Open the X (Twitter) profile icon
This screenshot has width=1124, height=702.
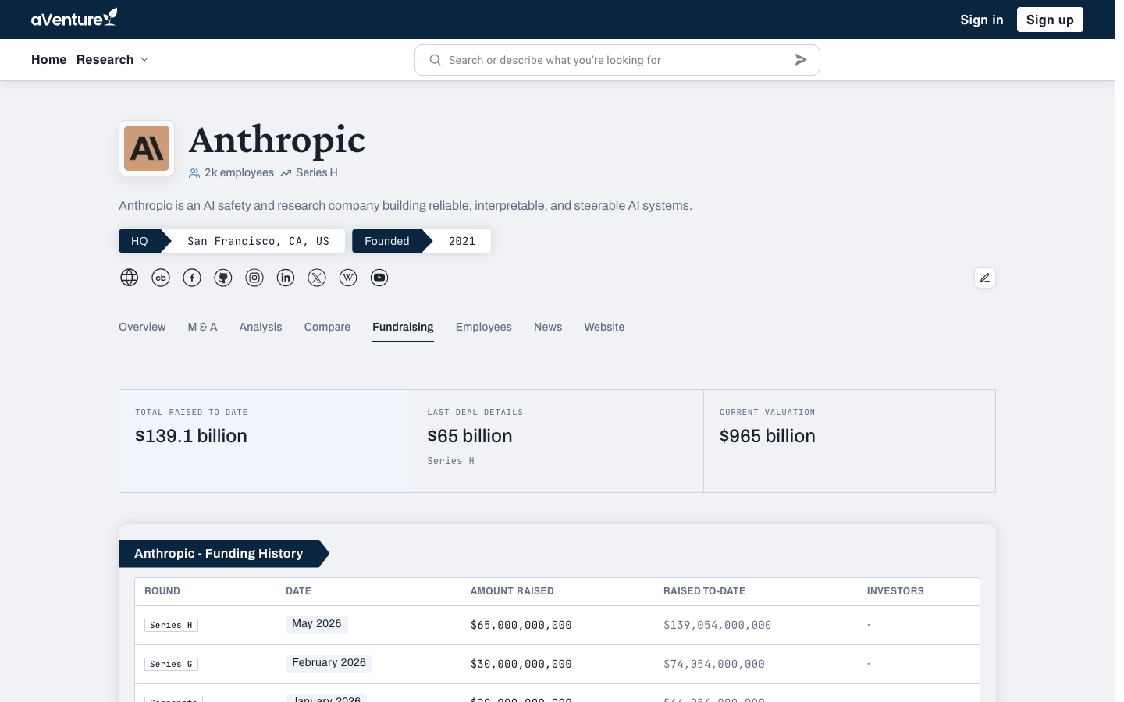(317, 278)
